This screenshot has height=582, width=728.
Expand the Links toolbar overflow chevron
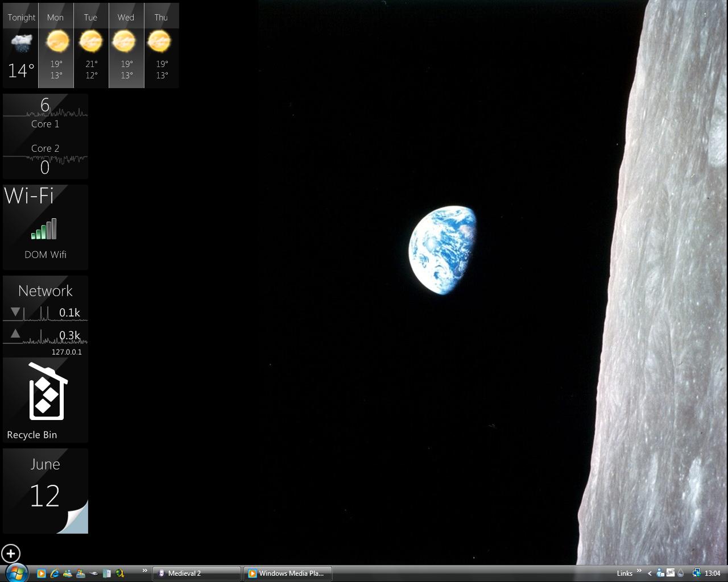(639, 571)
